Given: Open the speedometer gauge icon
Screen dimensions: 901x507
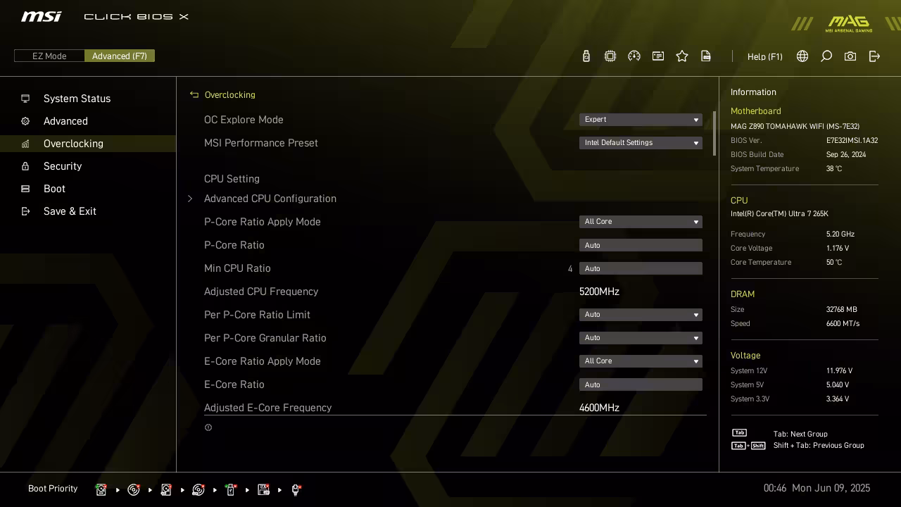Looking at the screenshot, I should pos(634,56).
